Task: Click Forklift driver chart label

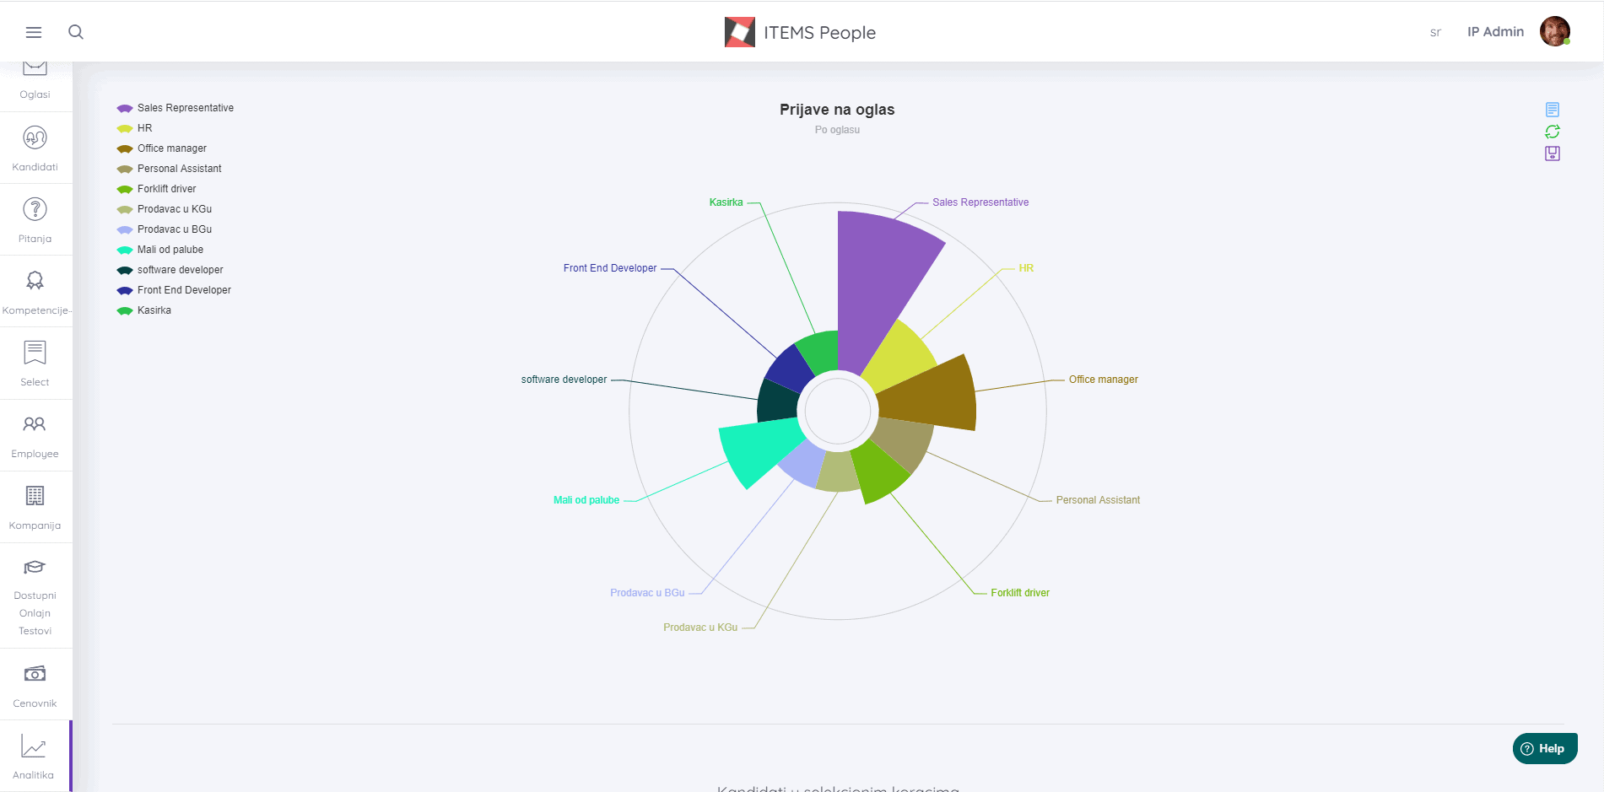Action: (x=1020, y=593)
